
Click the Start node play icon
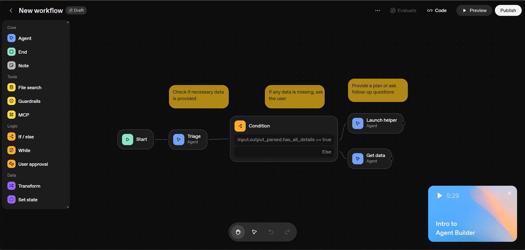[127, 139]
